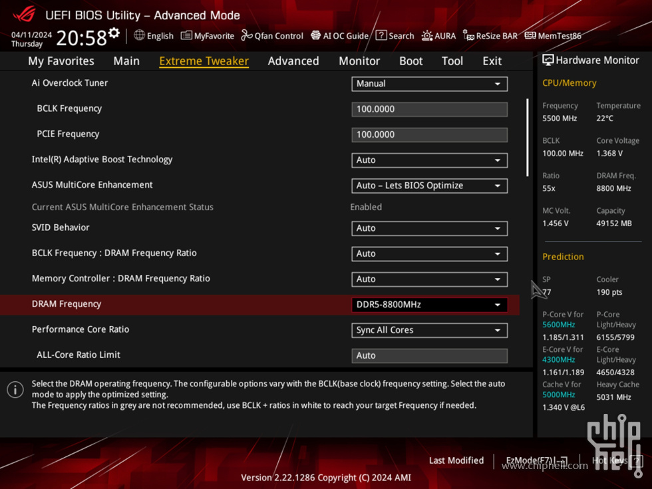Open the Search function
652x489 pixels.
pos(395,36)
